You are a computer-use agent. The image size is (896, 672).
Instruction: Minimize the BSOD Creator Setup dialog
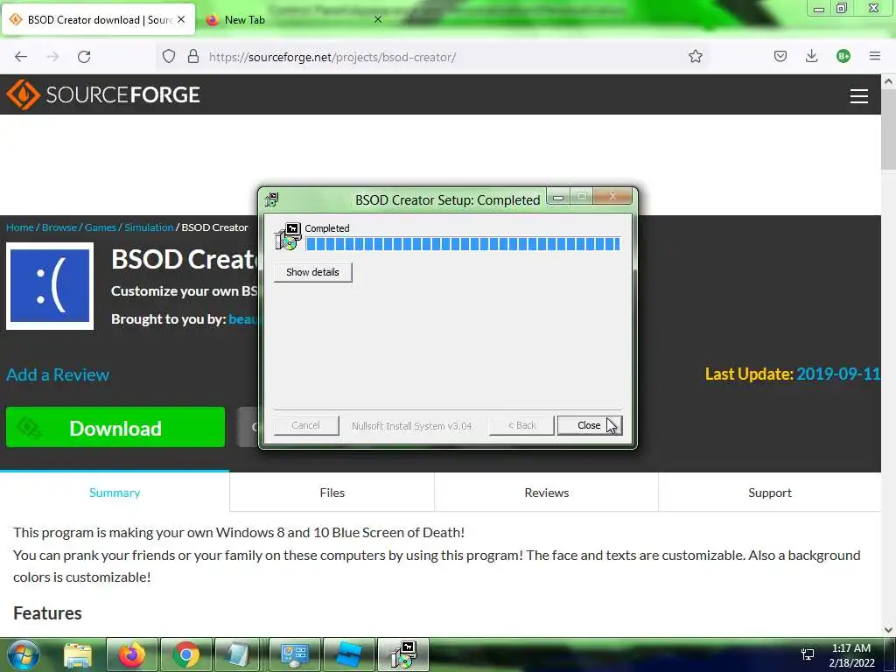pyautogui.click(x=557, y=197)
